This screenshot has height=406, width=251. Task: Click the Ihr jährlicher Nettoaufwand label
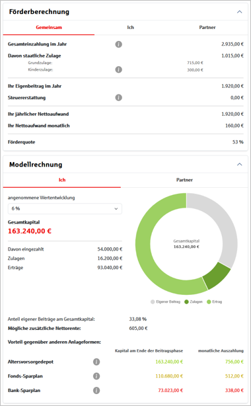coord(38,114)
